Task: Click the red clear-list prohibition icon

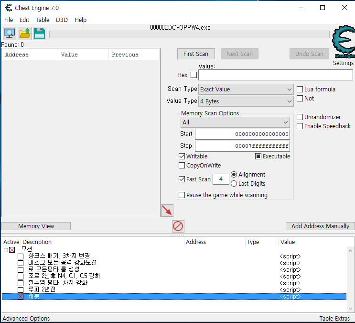Action: (x=178, y=226)
